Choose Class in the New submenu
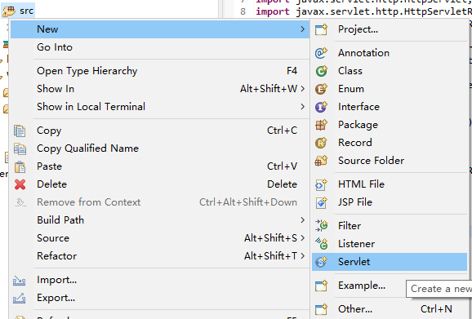This screenshot has height=319, width=472. (x=390, y=71)
